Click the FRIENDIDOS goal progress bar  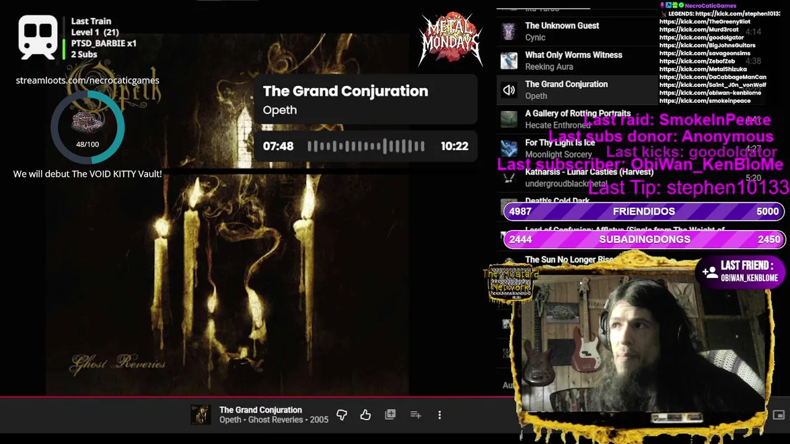644,212
